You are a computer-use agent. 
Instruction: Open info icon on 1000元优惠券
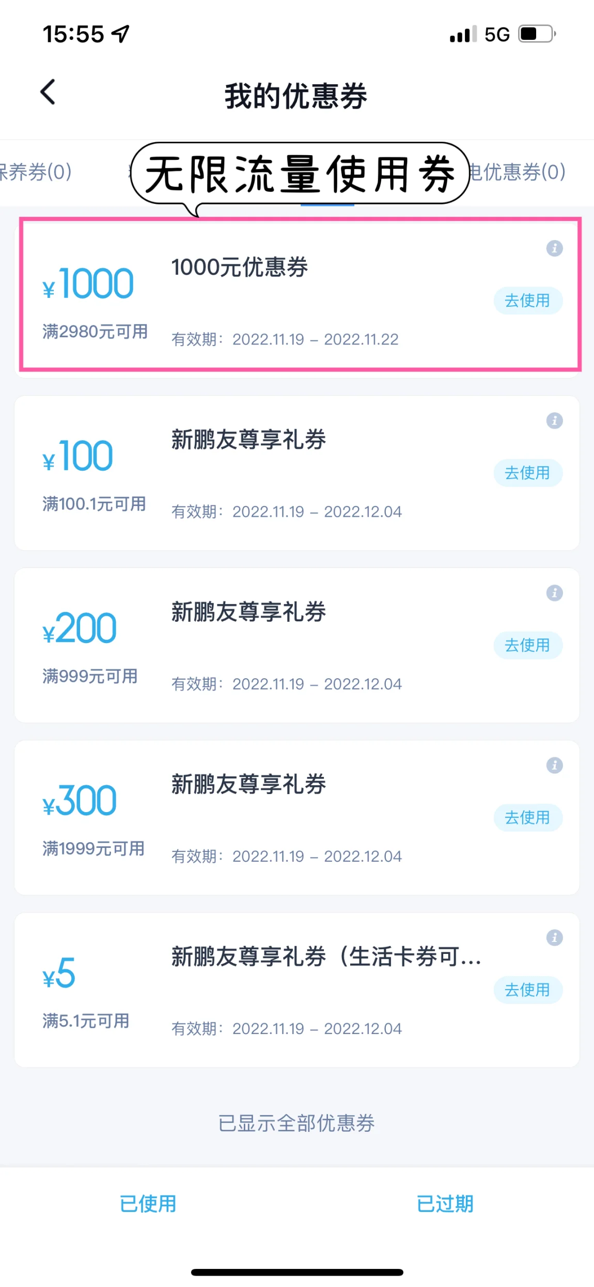pos(554,248)
